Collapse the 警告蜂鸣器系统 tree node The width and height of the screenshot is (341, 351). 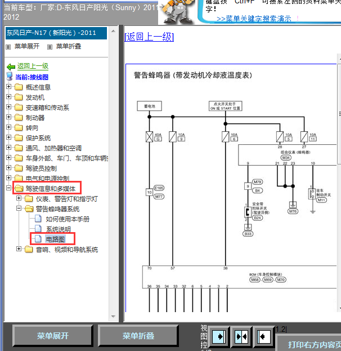point(19,208)
